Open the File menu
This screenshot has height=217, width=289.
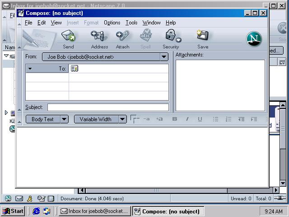click(28, 23)
